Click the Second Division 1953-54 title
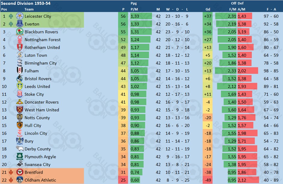This screenshot has height=184, width=283. point(26,3)
